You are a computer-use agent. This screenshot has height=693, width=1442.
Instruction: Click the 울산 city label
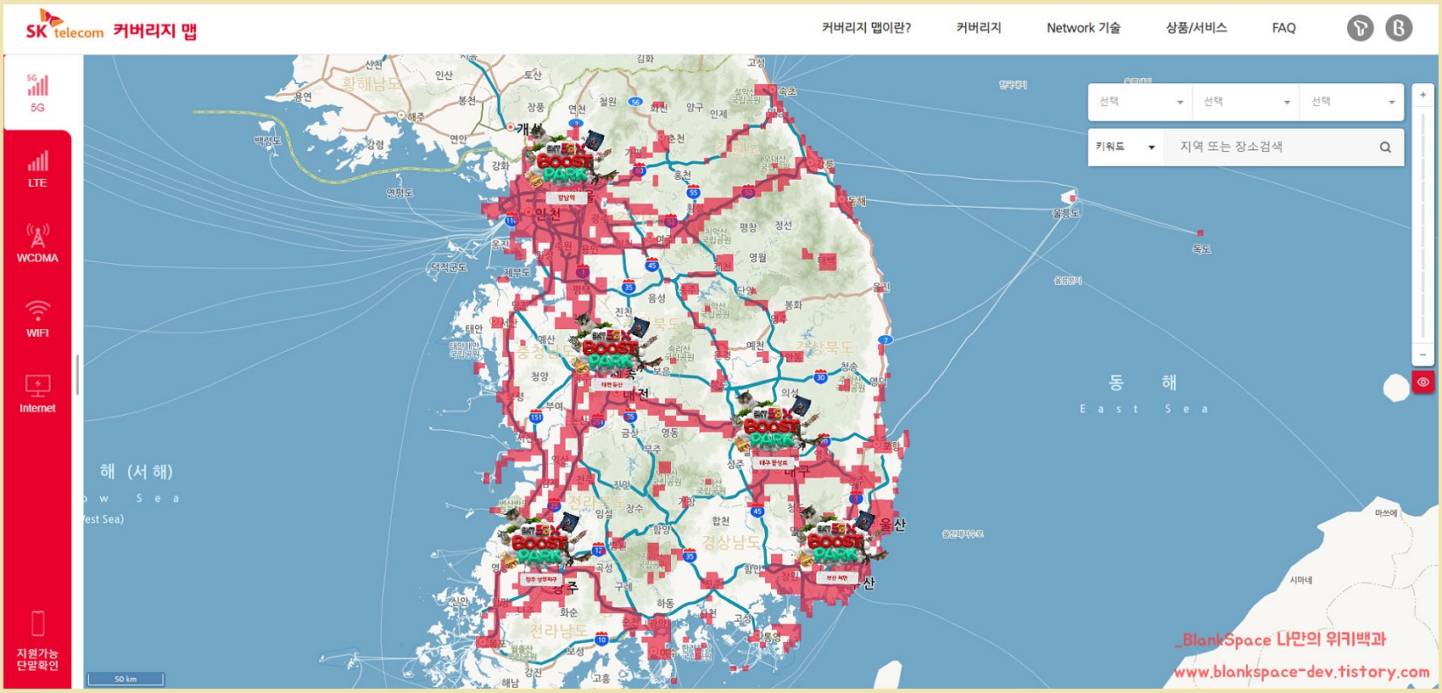[x=892, y=524]
